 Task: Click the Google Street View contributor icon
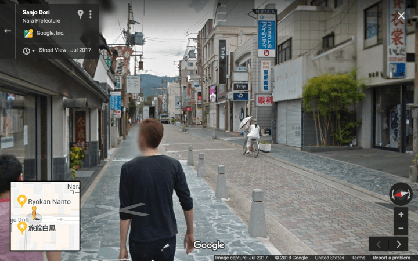click(28, 33)
